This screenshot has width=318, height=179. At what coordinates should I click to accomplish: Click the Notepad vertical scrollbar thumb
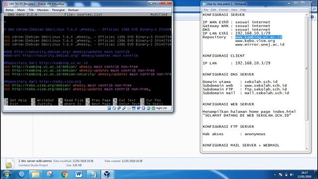click(x=307, y=69)
